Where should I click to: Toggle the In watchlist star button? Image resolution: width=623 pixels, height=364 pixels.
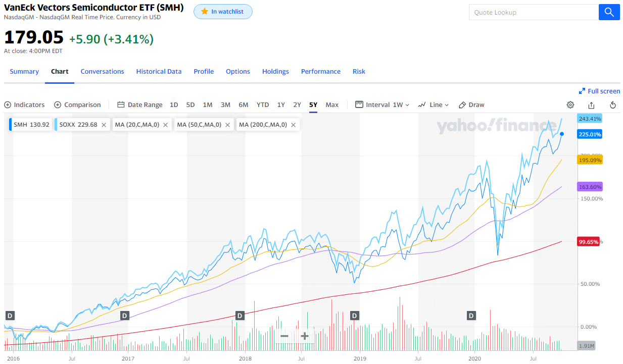[223, 12]
